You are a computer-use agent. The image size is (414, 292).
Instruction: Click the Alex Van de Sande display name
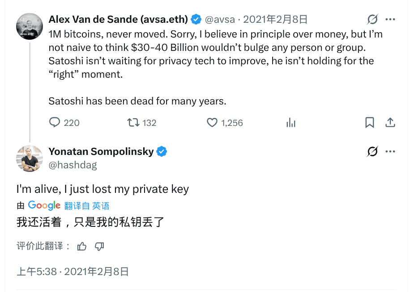tap(119, 19)
